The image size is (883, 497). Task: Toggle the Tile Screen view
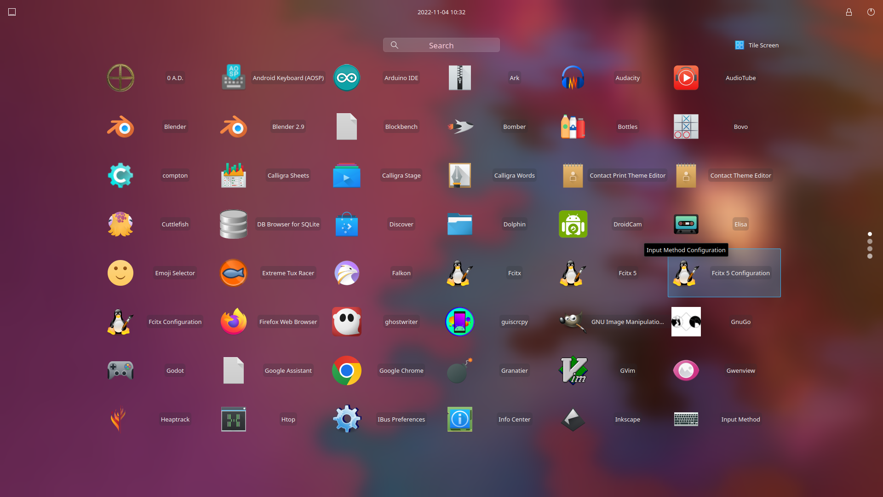757,45
